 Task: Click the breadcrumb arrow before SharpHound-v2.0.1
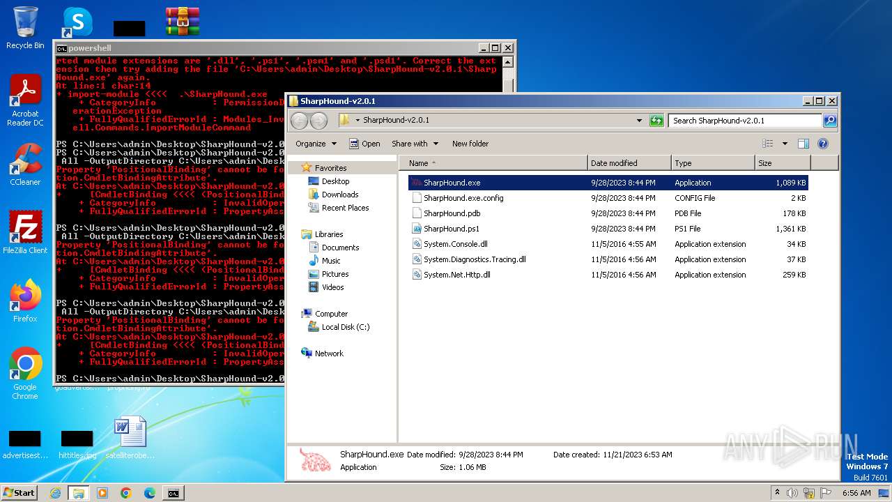coord(357,121)
